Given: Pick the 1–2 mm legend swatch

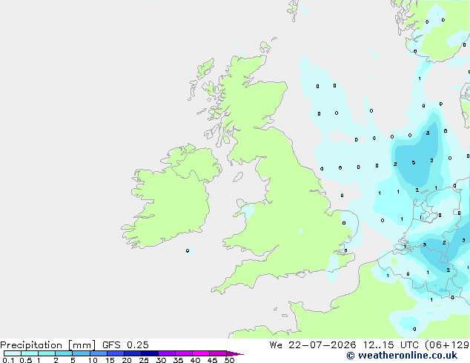Looking at the screenshot, I should pos(47,353).
